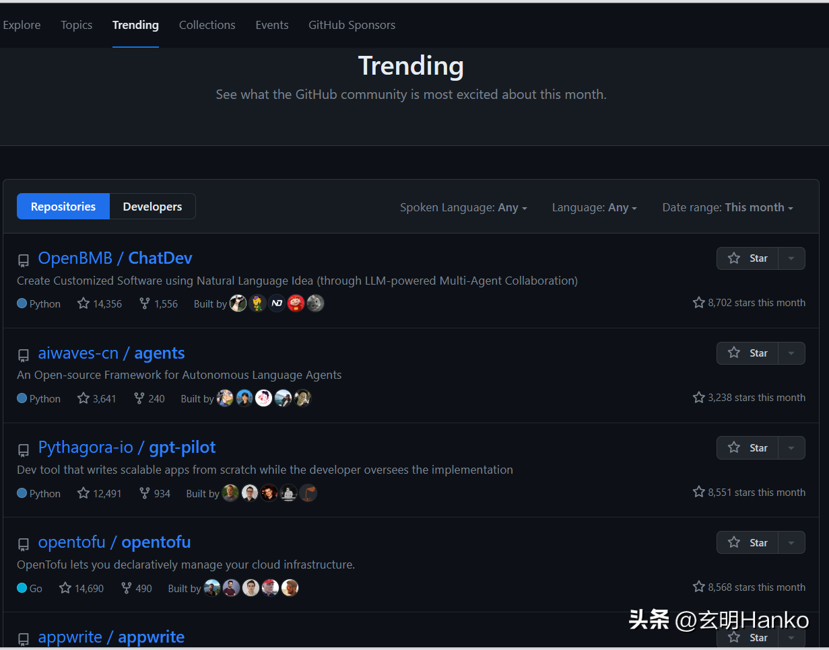Expand the list dropdown next to ChatDev's Star button
This screenshot has height=650, width=829.
click(x=791, y=258)
